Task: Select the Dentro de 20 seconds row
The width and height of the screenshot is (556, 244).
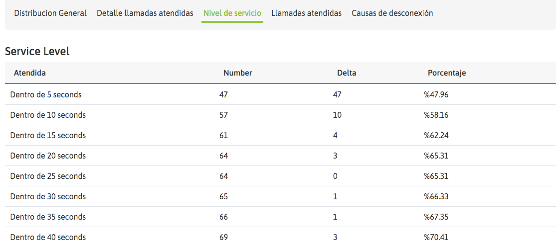Action: coord(48,156)
